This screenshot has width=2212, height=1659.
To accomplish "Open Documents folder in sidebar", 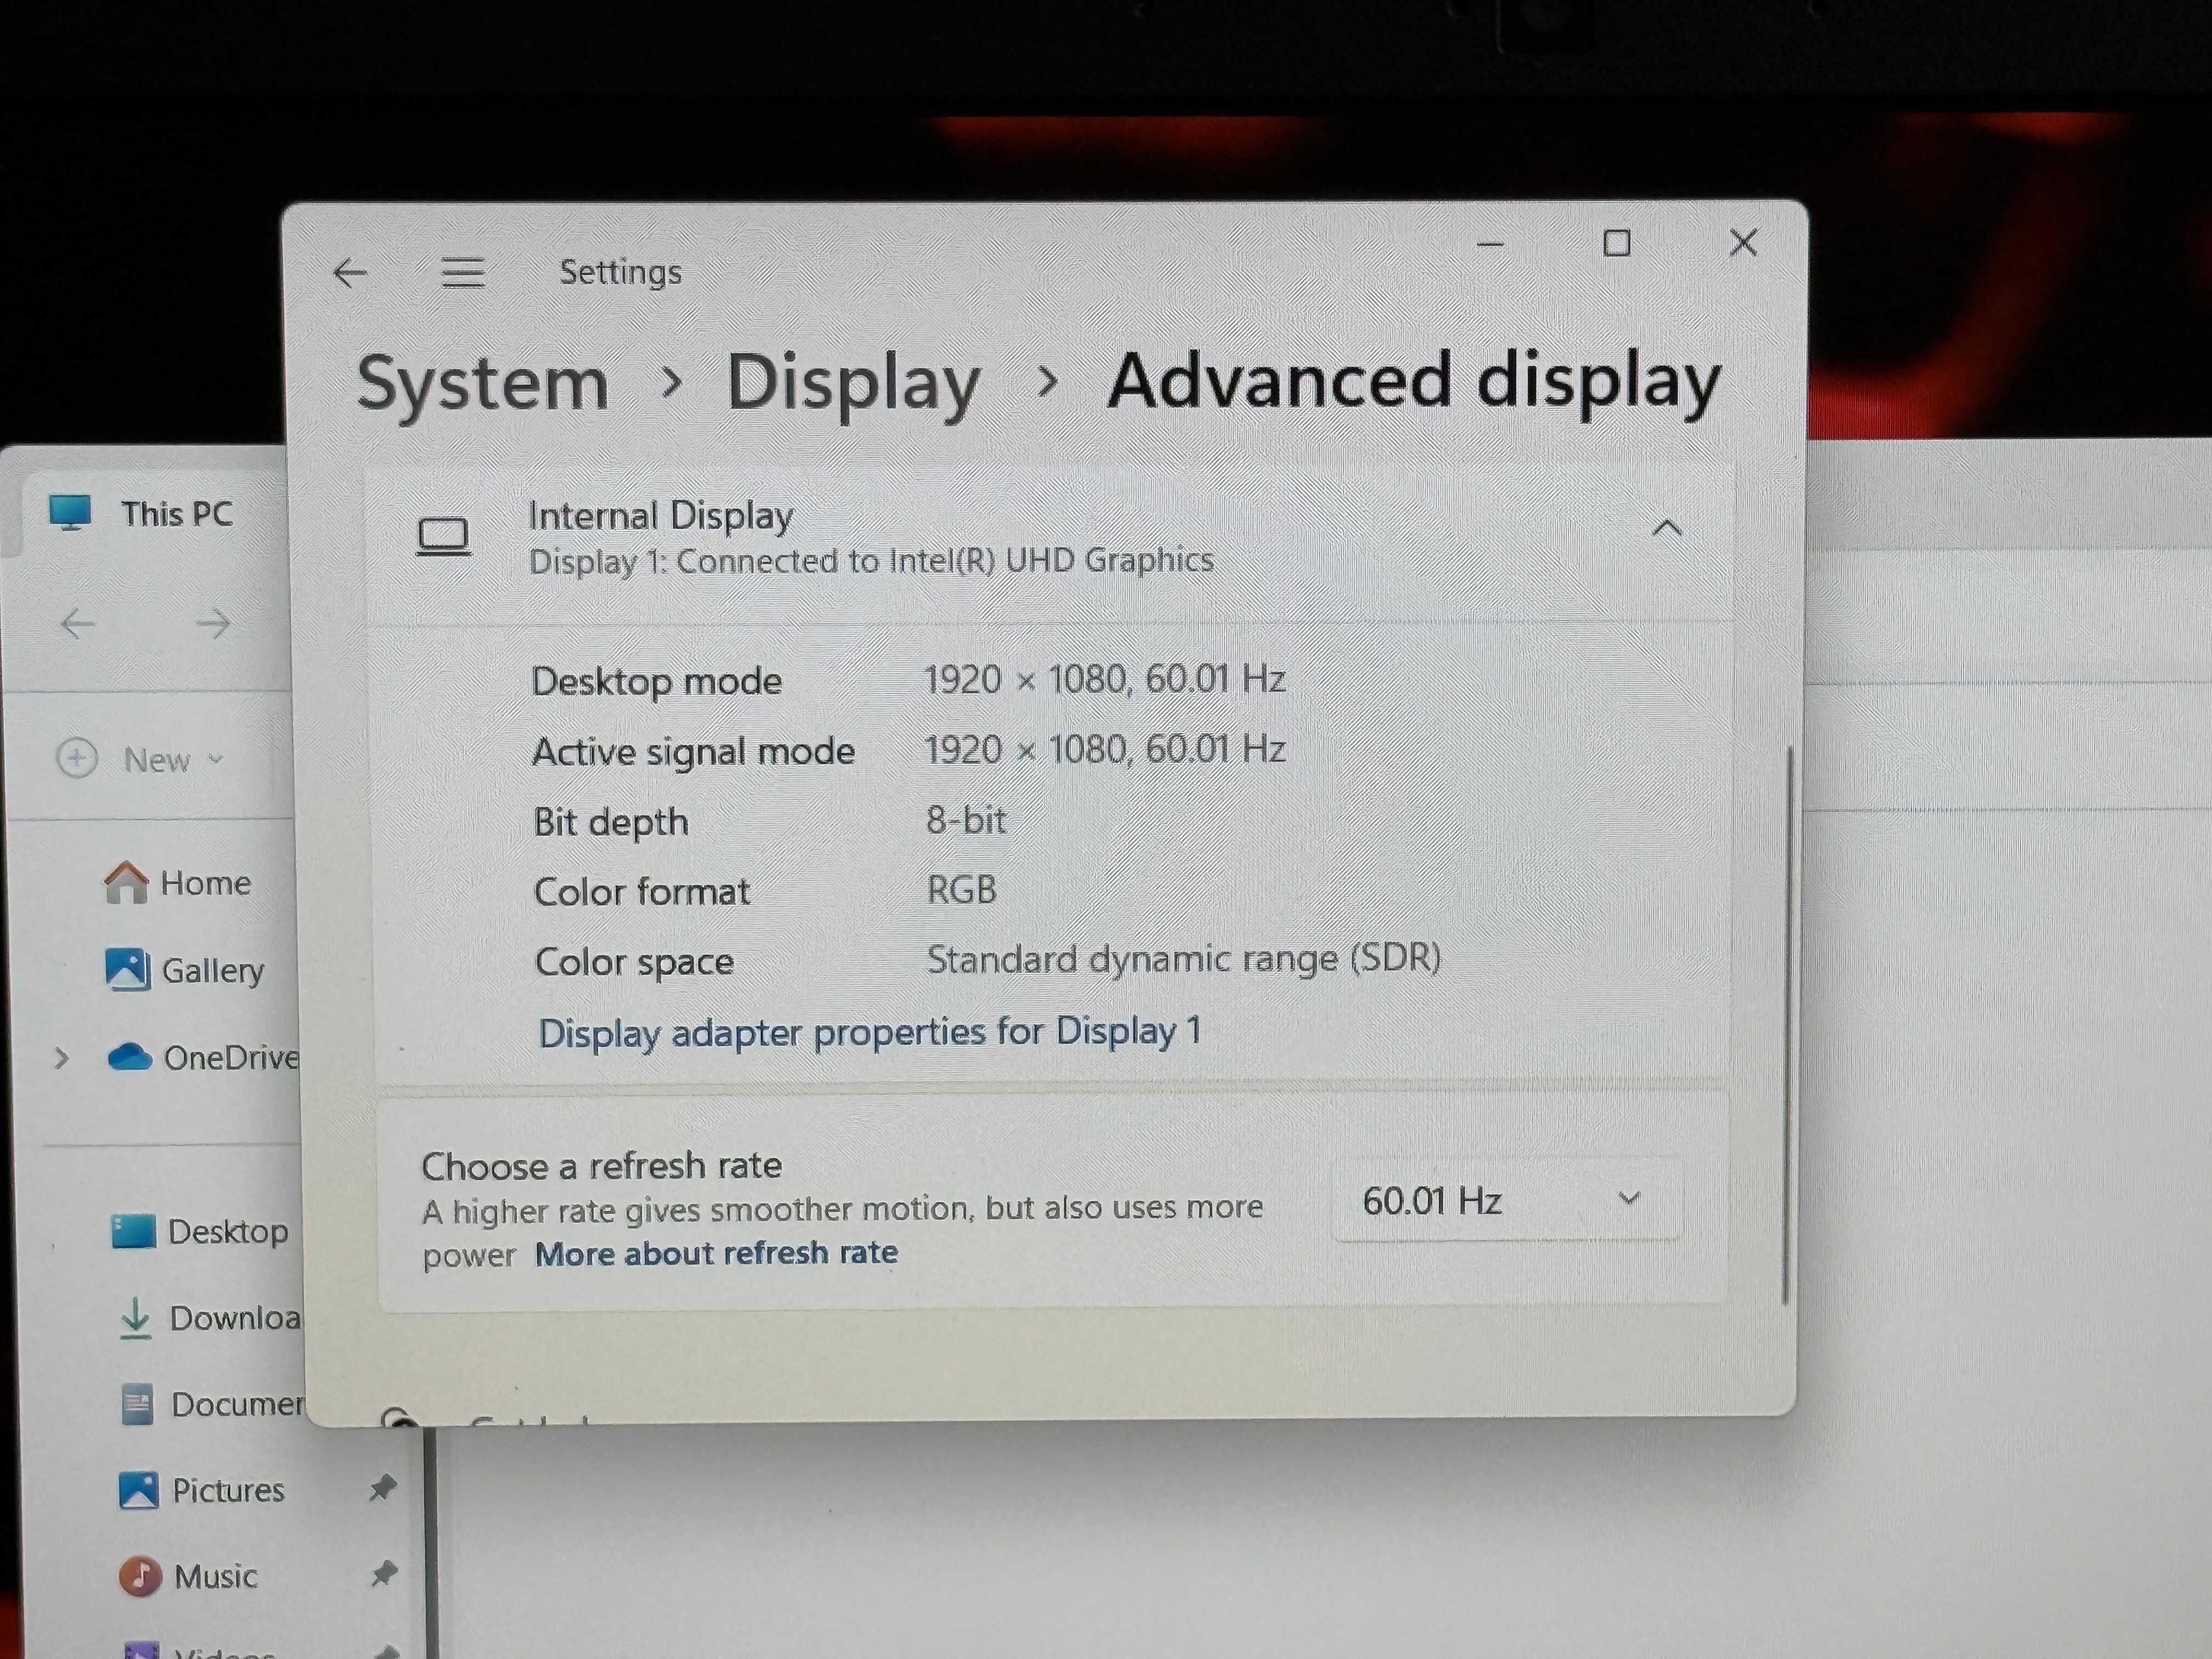I will coord(237,1404).
